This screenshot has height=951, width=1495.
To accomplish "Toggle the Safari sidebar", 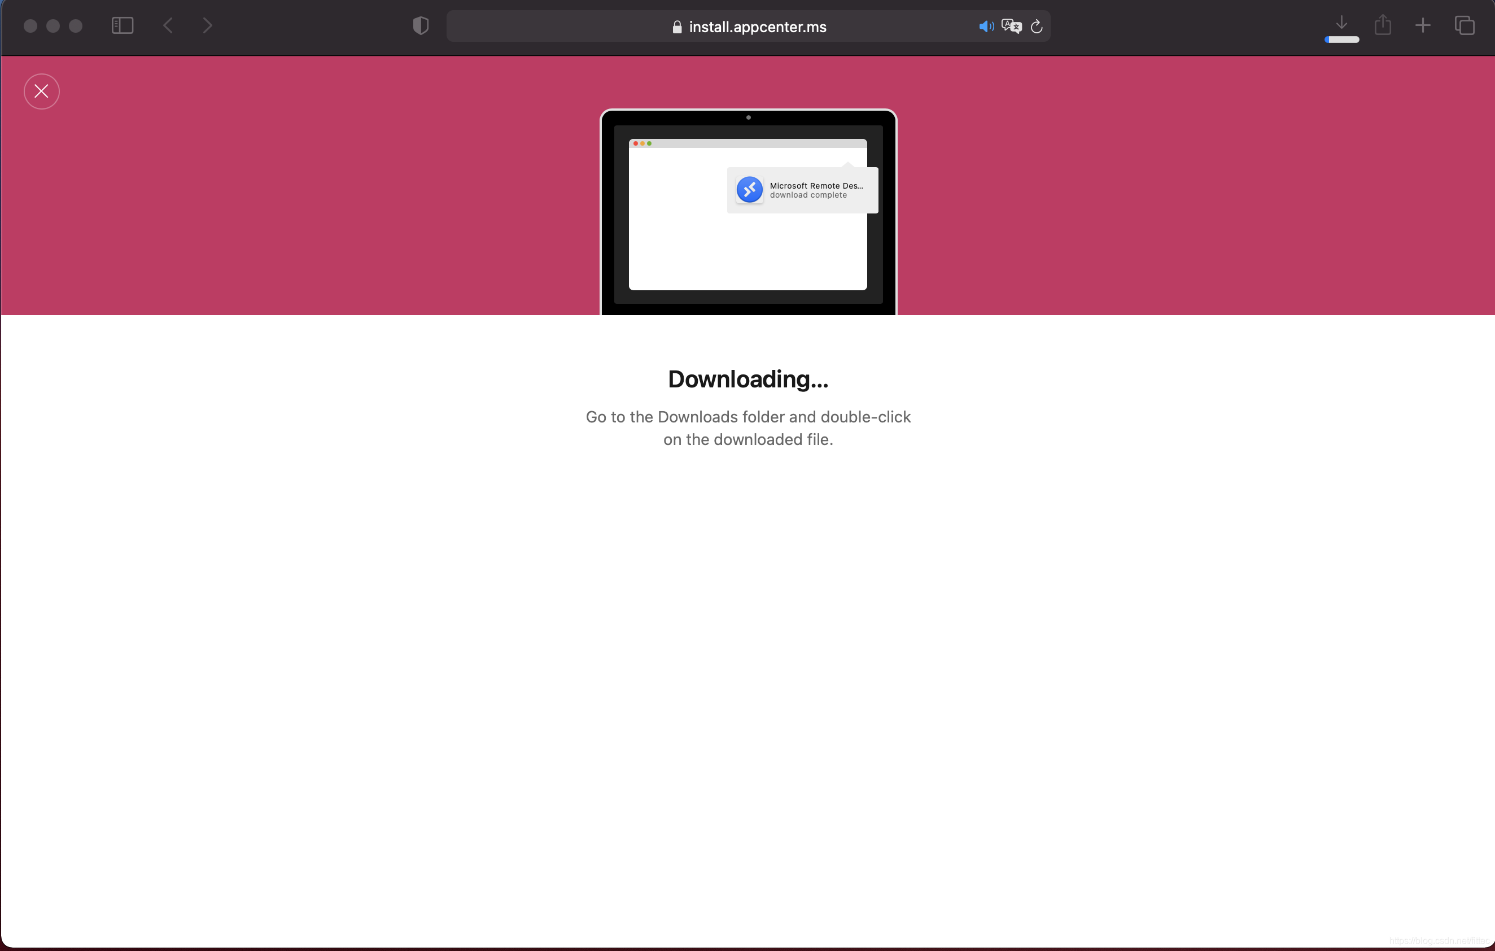I will coord(123,25).
